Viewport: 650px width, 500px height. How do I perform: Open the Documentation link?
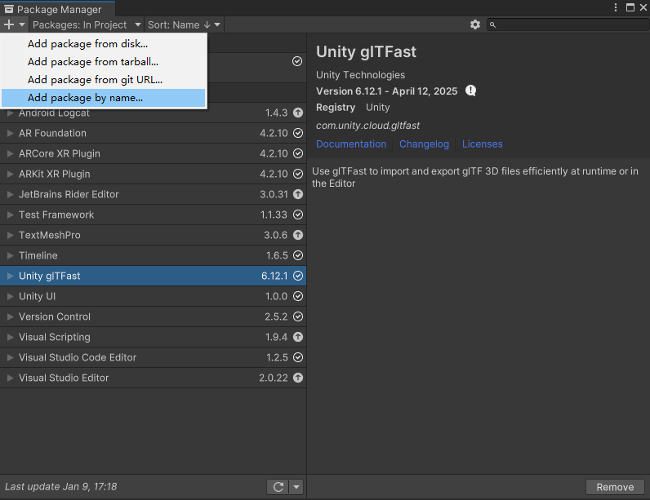tap(351, 144)
